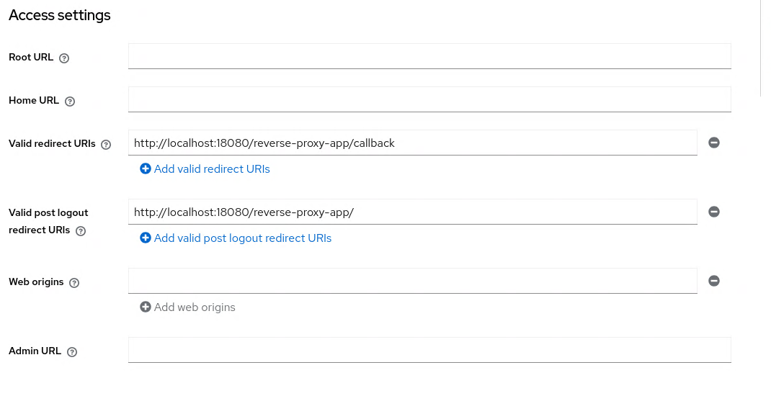
Task: Show the Home URL help tooltip
Action: 70,102
